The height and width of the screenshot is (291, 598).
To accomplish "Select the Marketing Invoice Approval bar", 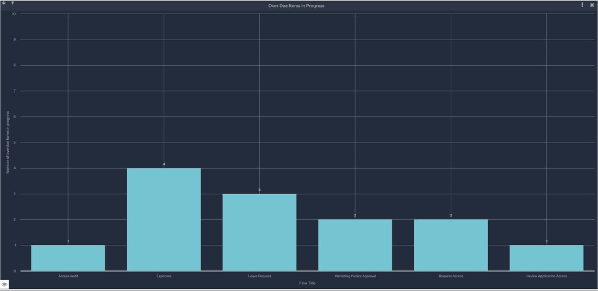I will point(355,245).
